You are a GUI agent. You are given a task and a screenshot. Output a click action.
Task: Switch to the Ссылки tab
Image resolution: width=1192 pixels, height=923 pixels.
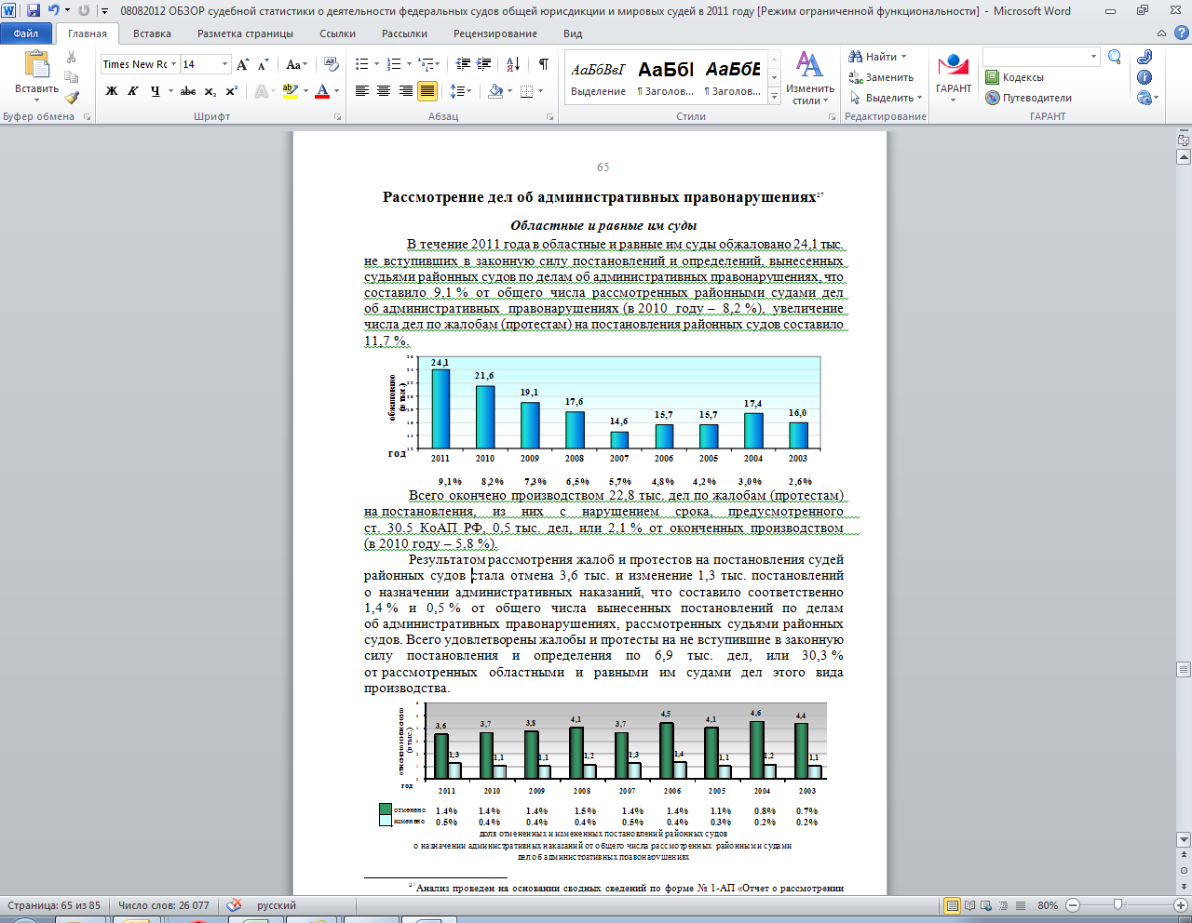(x=337, y=33)
